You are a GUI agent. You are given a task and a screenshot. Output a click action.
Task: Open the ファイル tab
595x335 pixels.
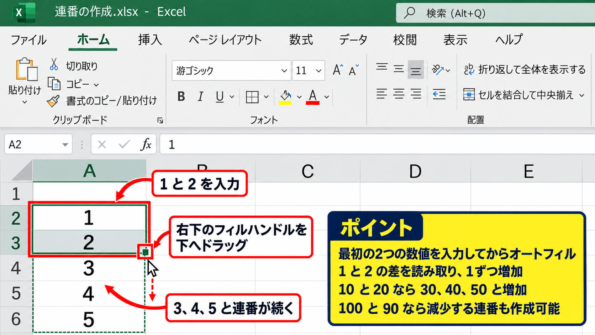pos(29,40)
